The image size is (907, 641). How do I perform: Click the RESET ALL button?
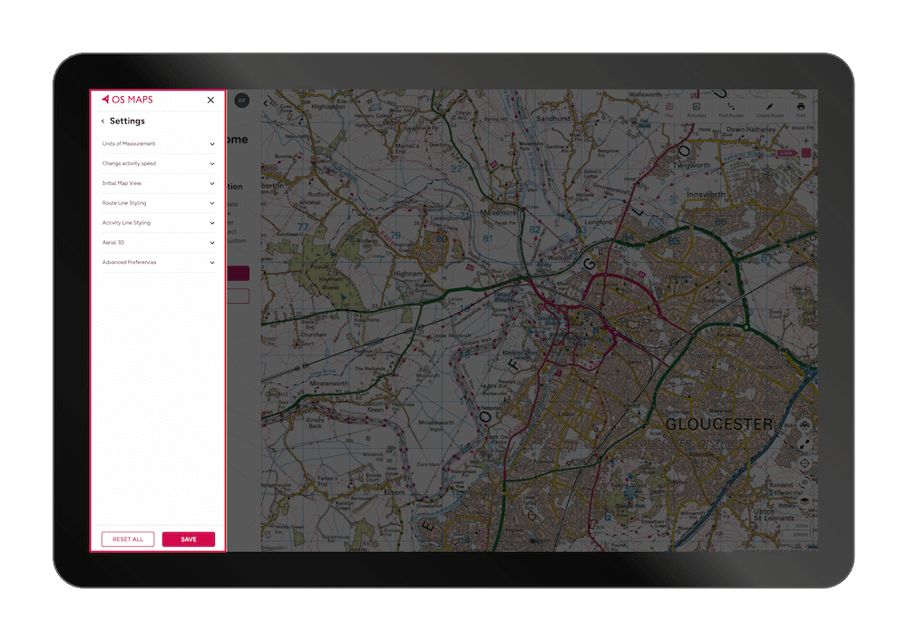coord(127,539)
